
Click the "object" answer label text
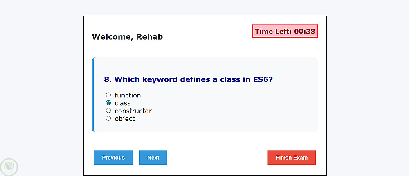tap(125, 119)
